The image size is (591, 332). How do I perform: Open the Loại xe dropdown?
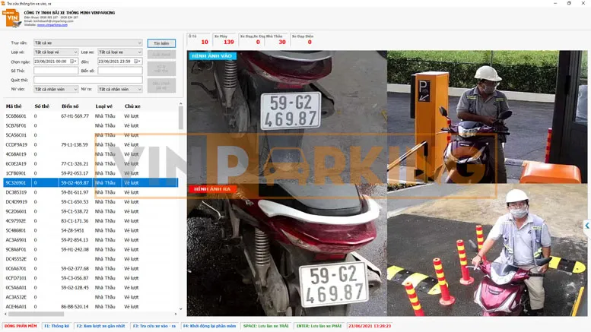click(x=139, y=52)
